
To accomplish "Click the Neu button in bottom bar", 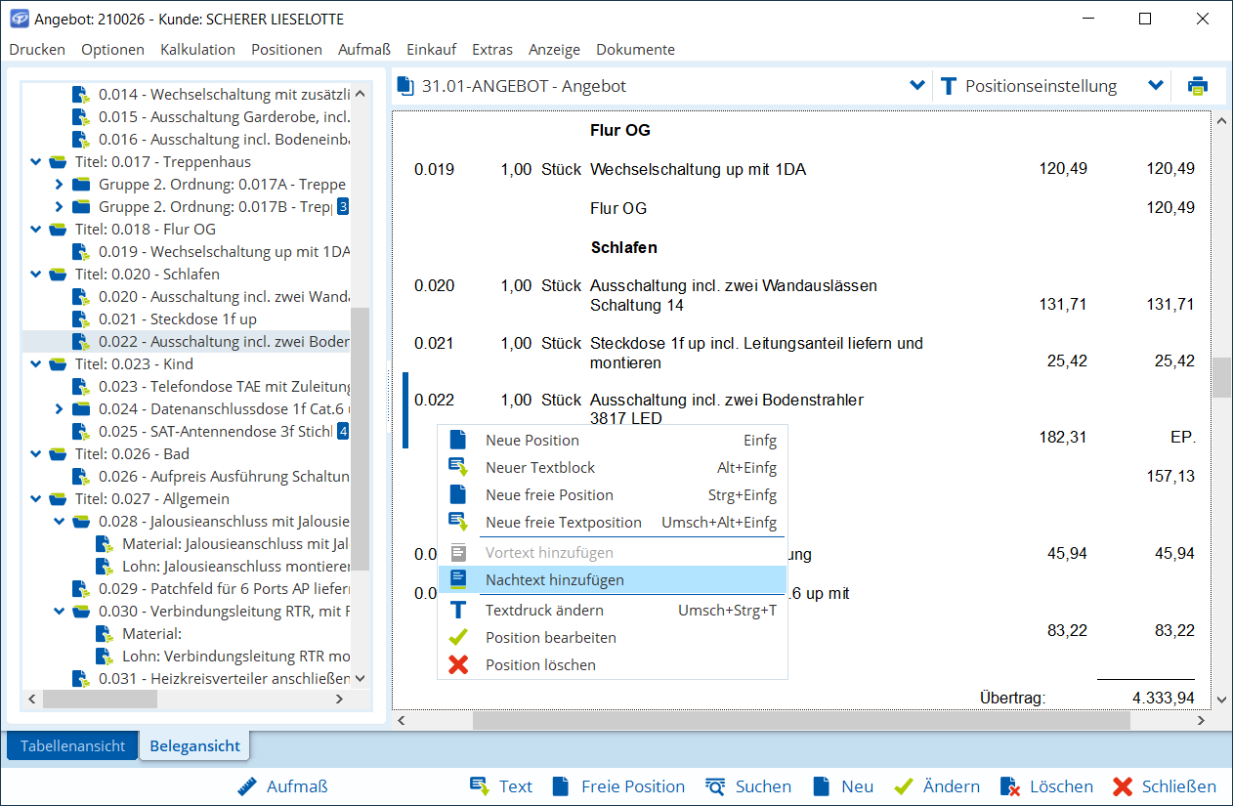I will pos(843,786).
